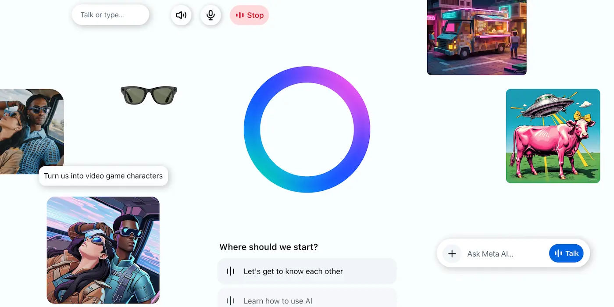Screen dimensions: 614x307
Task: Click the speaker volume icon
Action: click(181, 15)
